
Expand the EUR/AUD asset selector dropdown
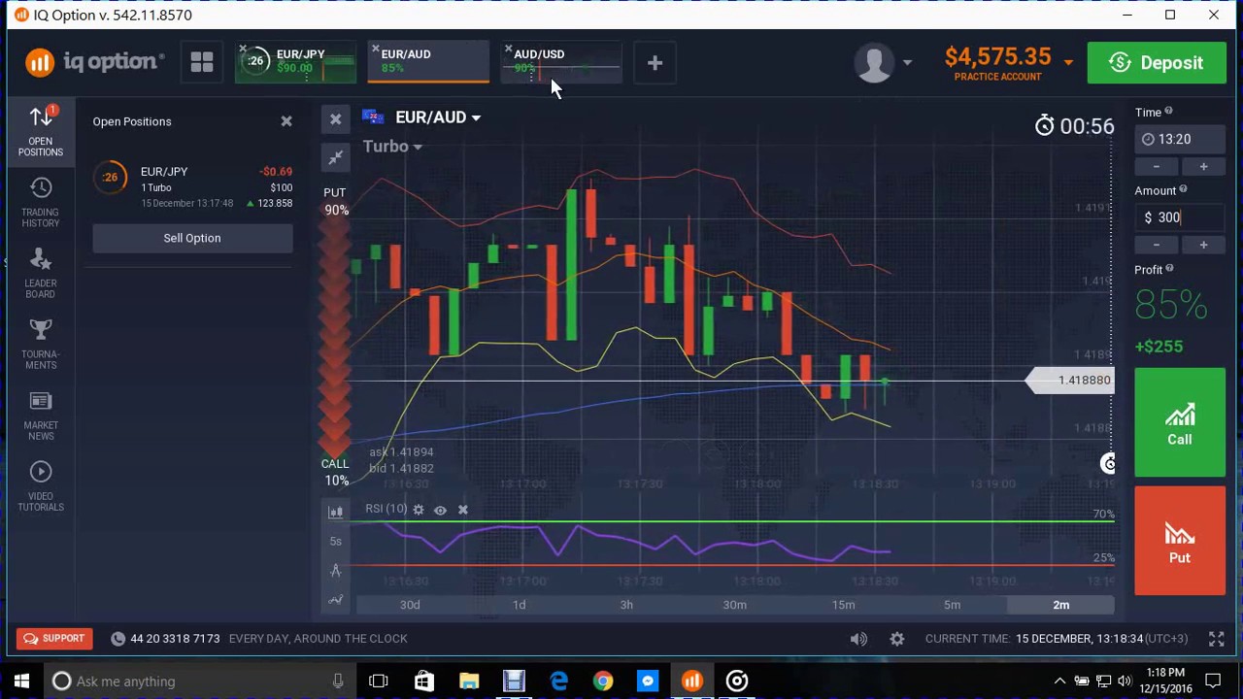[437, 117]
